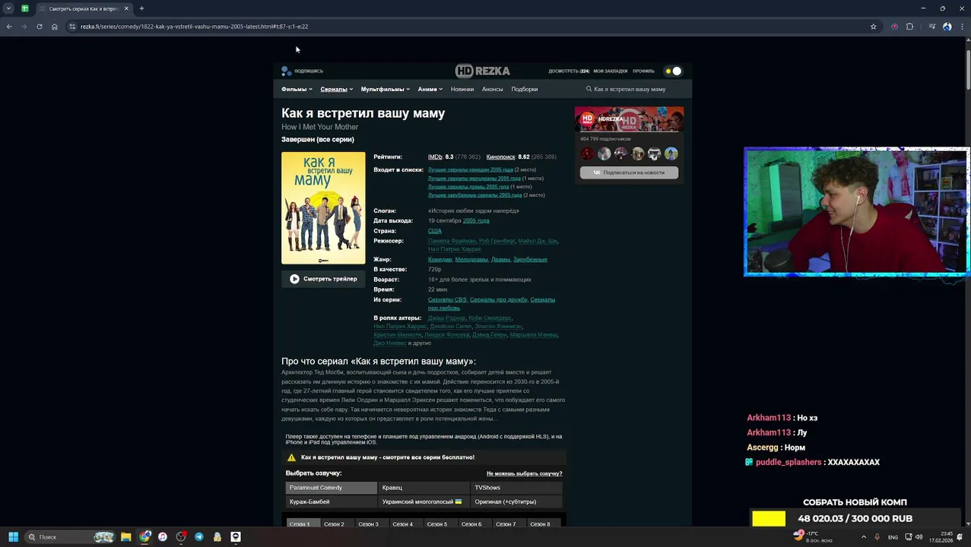This screenshot has height=547, width=971.
Task: Open the Анонсы page
Action: [493, 89]
